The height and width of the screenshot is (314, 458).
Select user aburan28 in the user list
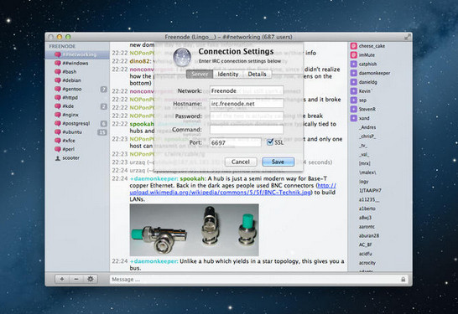369,235
